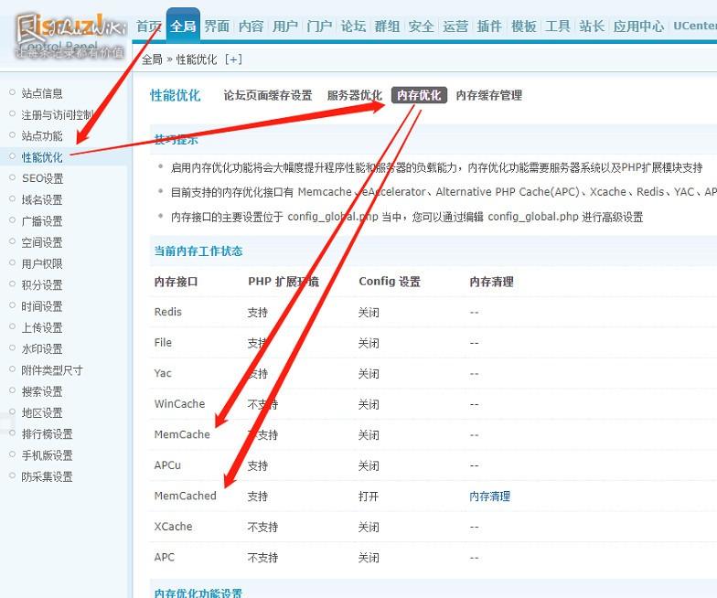Open 地区设置 in the sidebar
Screen dimensions: 717x598
point(42,413)
